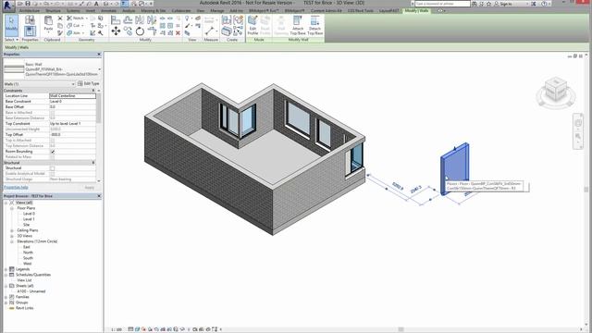Collapse the Floor Plans tree node

12,208
